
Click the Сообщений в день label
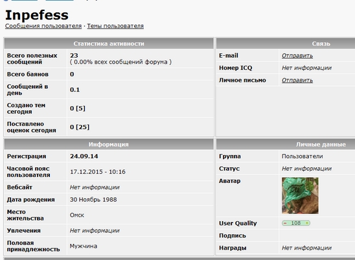(x=27, y=89)
